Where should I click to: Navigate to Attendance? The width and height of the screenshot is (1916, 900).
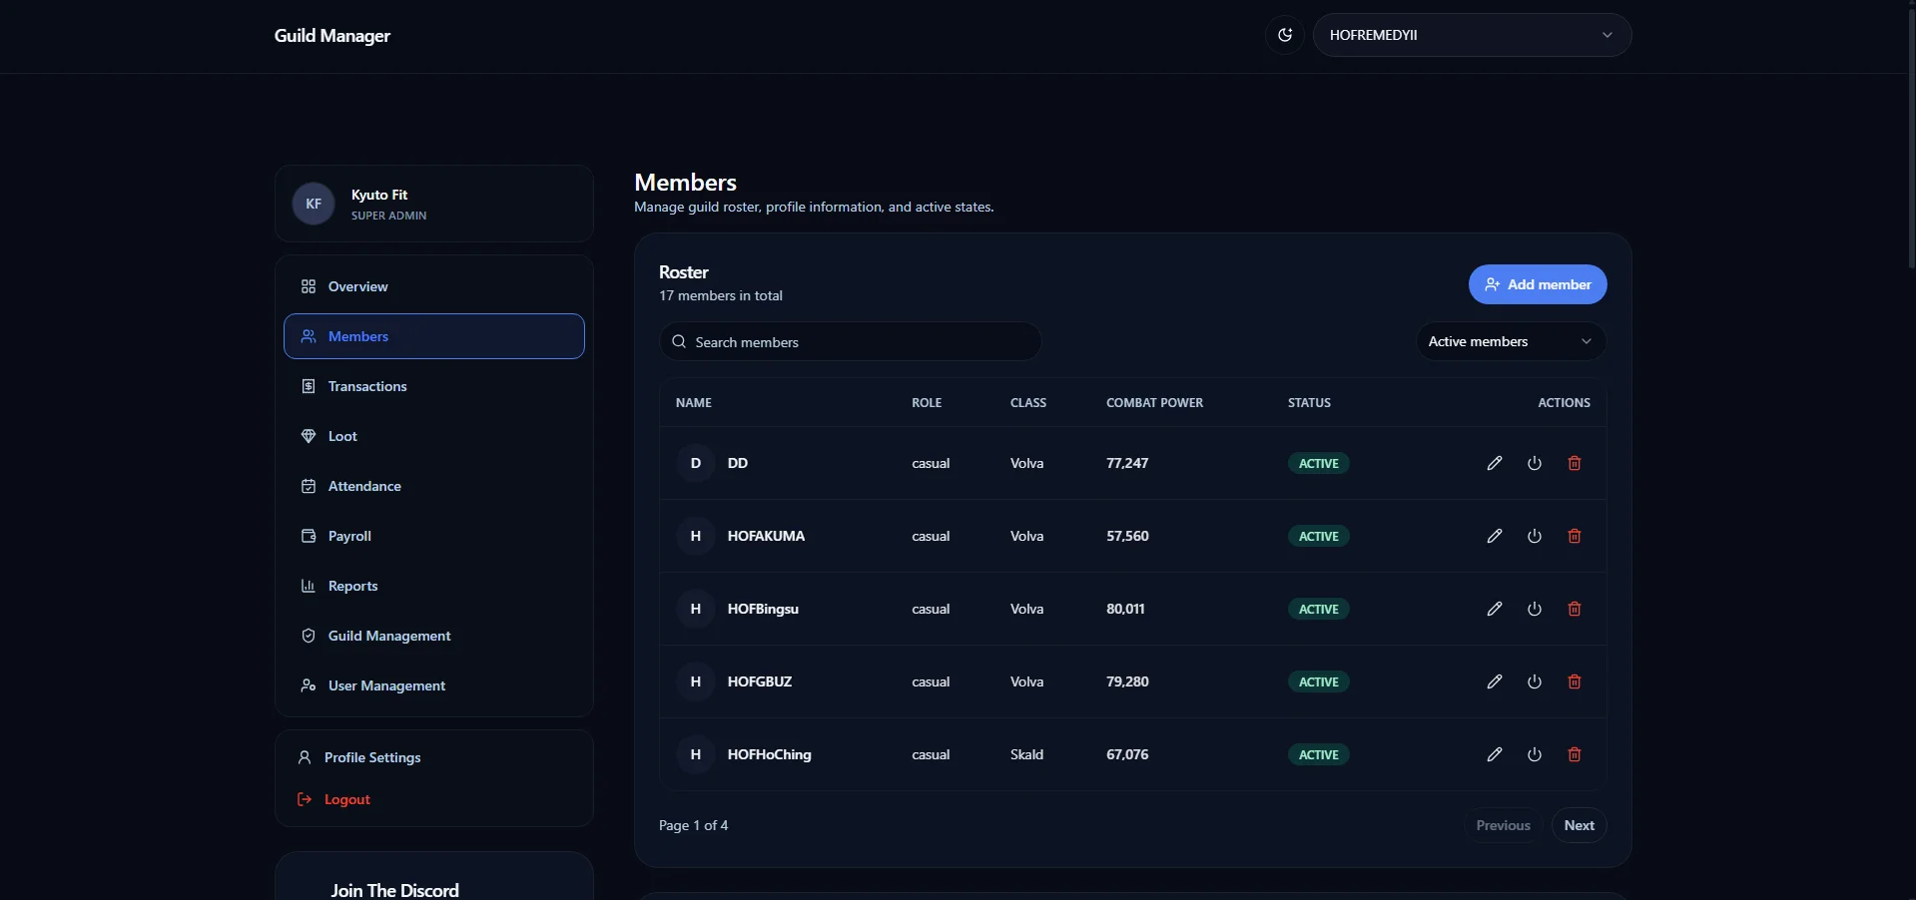tap(434, 486)
